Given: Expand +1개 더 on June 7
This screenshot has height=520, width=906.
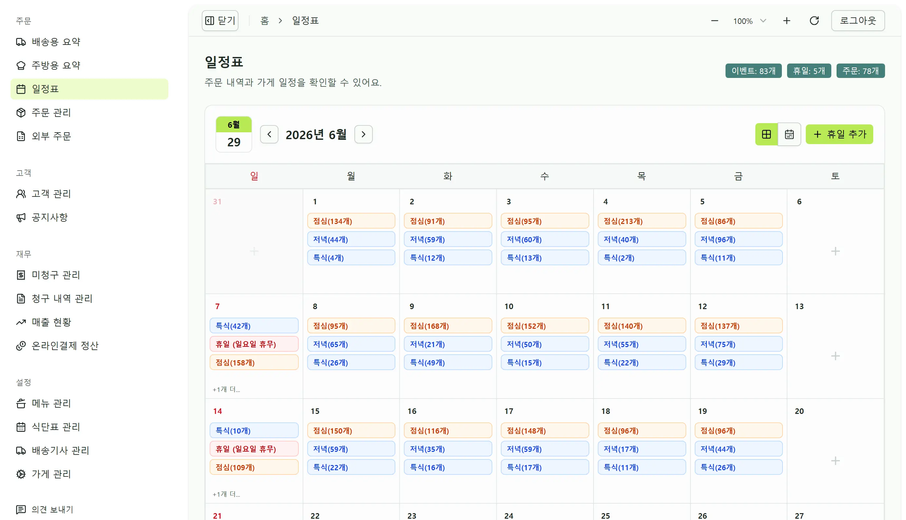Looking at the screenshot, I should pyautogui.click(x=226, y=389).
